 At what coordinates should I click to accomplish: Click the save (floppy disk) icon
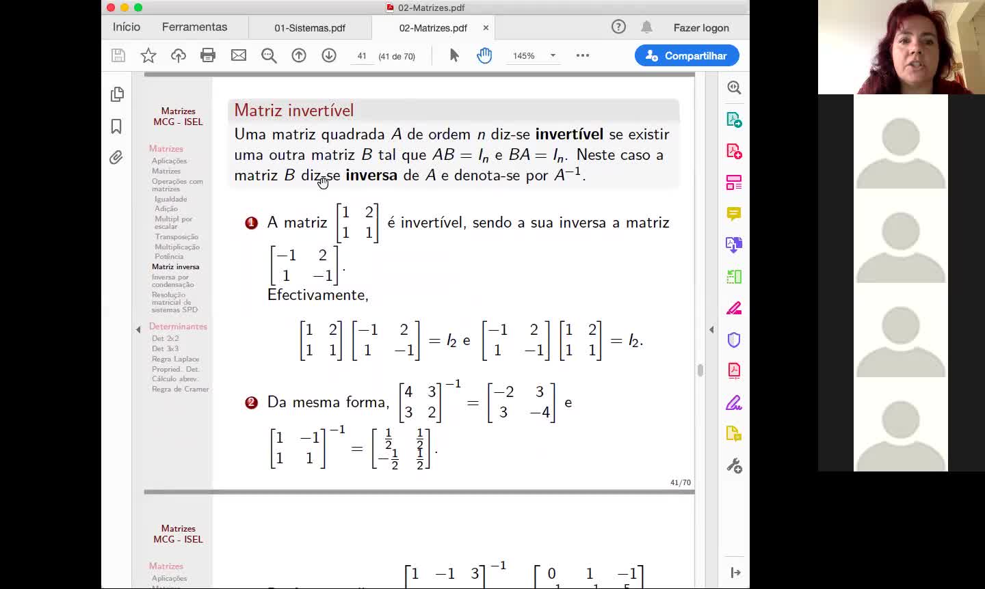118,56
